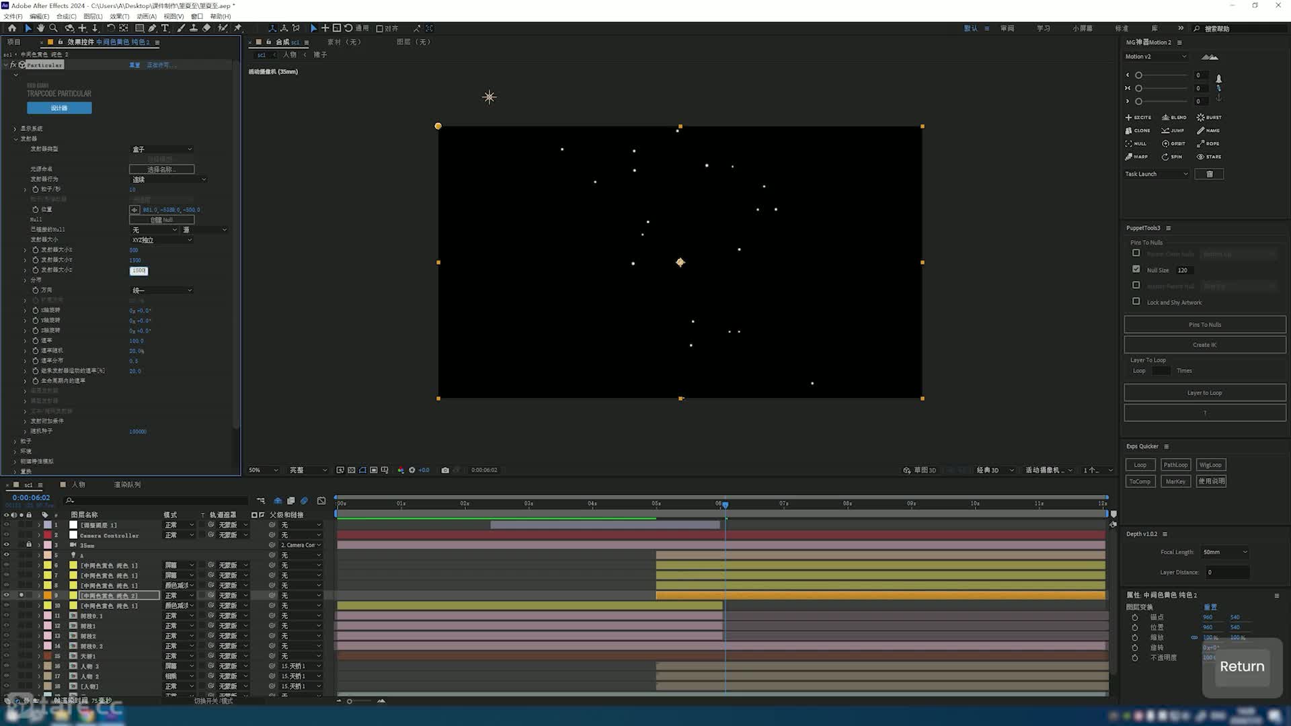Open the 完整 resolution dropdown
This screenshot has height=726, width=1291.
[308, 471]
